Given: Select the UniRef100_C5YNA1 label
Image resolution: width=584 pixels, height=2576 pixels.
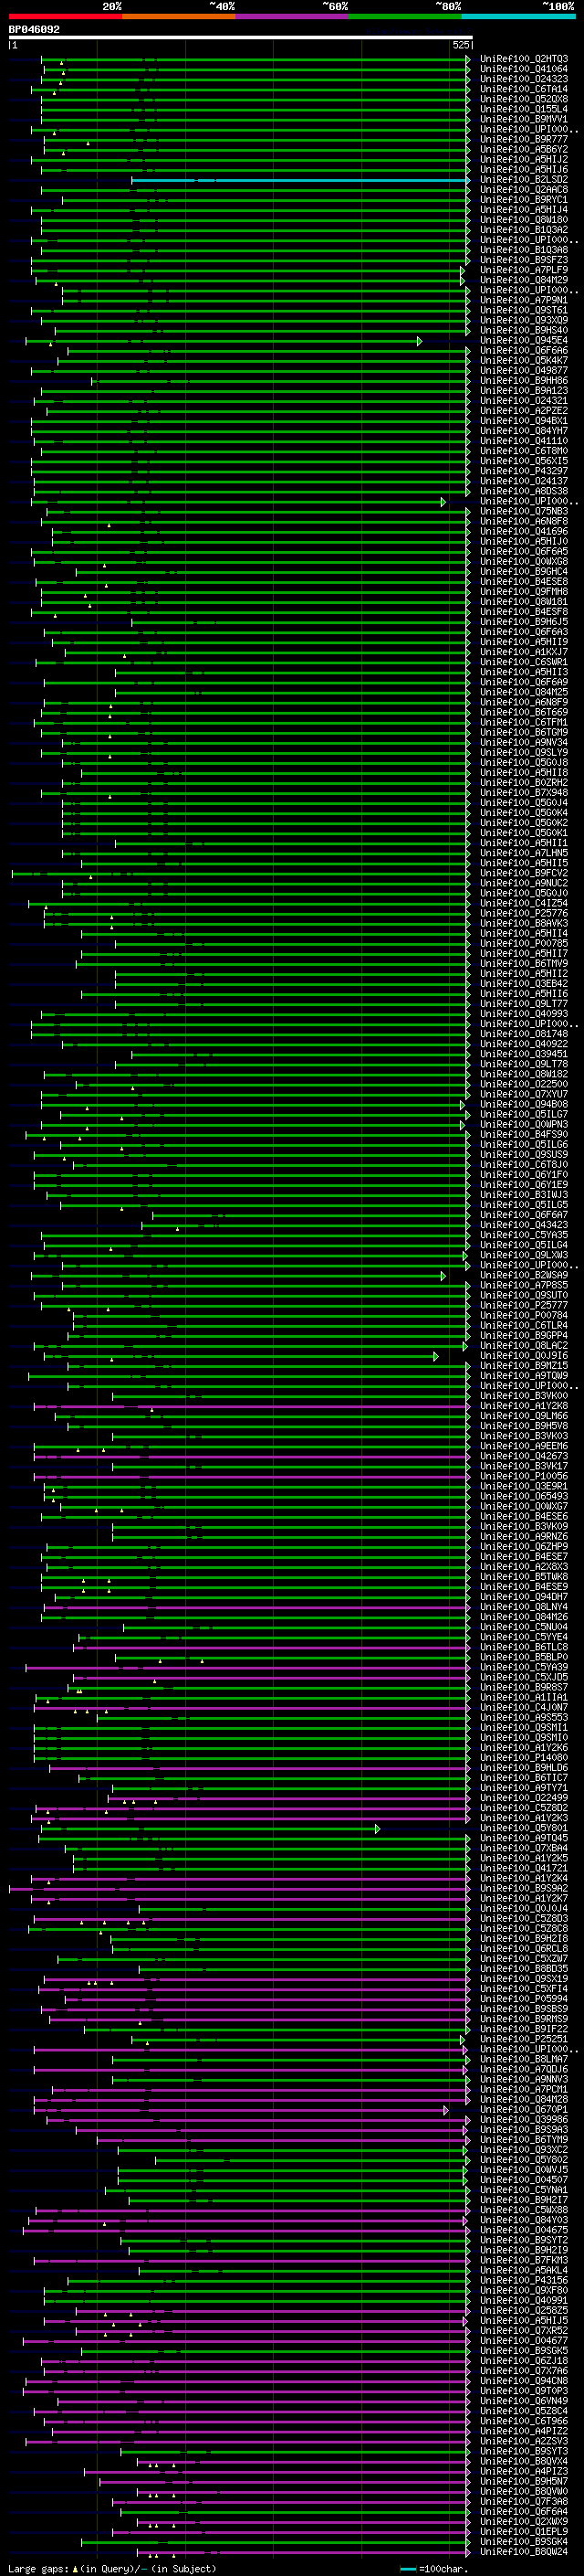Looking at the screenshot, I should [x=524, y=2190].
